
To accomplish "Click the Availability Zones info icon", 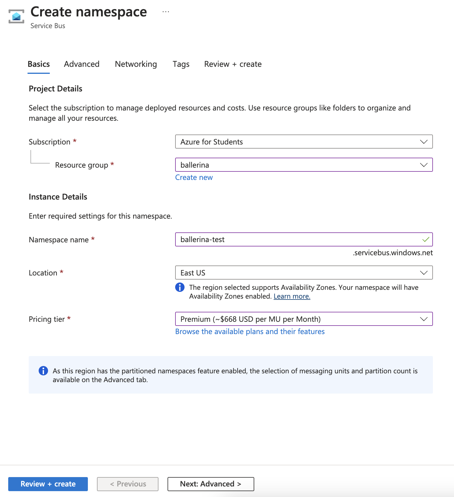I will click(180, 287).
